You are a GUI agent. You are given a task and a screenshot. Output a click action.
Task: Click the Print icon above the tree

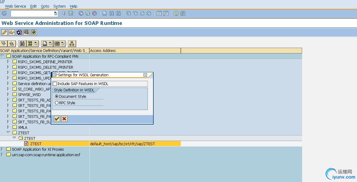point(45,43)
